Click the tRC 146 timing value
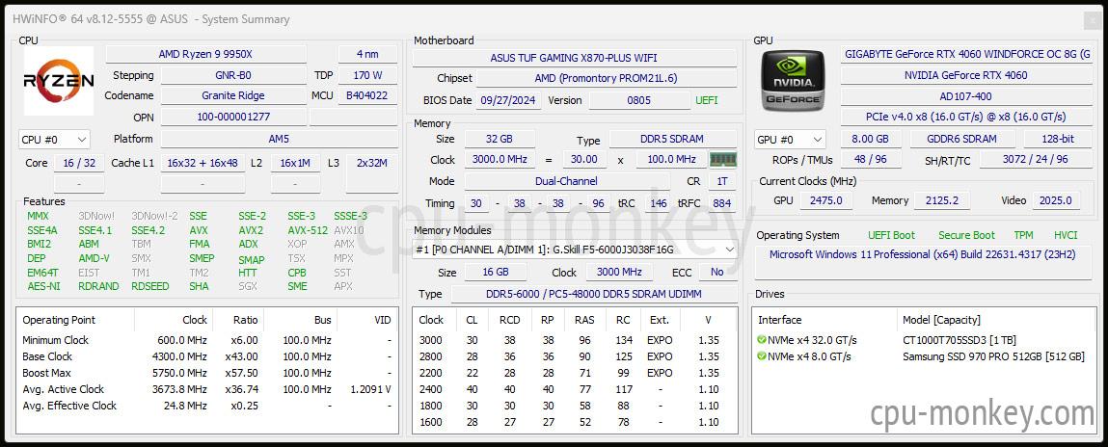The image size is (1108, 447). coord(659,203)
